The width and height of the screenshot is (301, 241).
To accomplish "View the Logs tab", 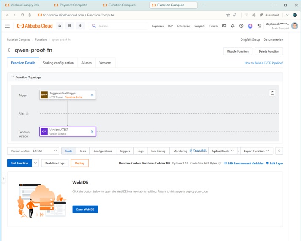I will click(140, 151).
